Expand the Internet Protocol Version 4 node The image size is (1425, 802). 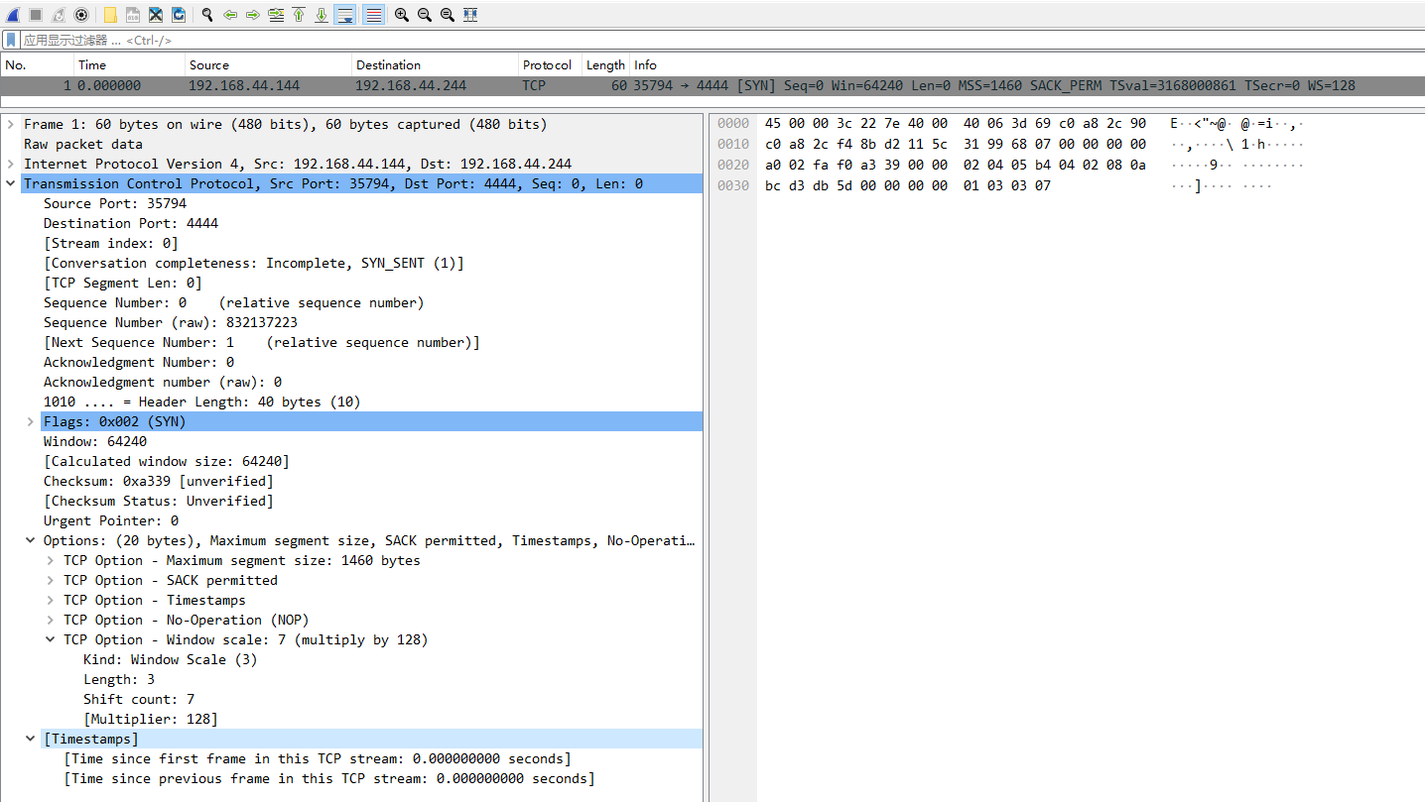[x=11, y=164]
